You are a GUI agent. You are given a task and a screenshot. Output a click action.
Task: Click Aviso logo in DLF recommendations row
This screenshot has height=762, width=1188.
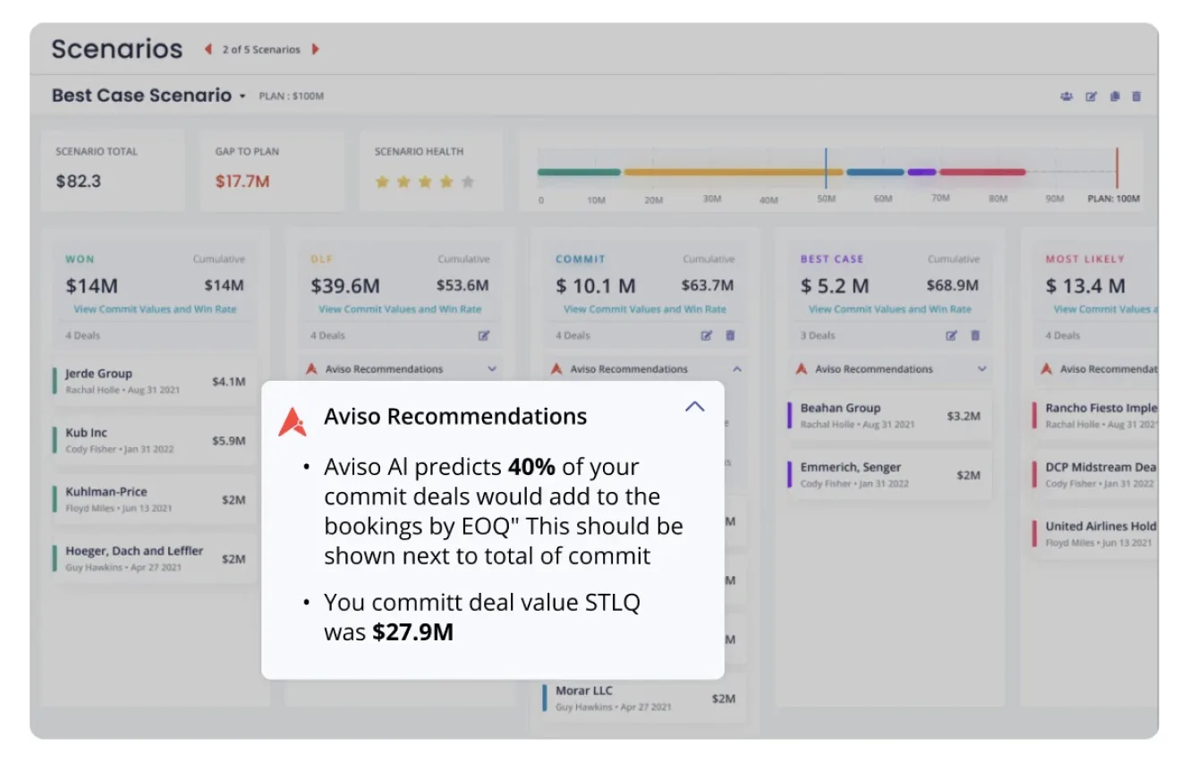pyautogui.click(x=311, y=368)
